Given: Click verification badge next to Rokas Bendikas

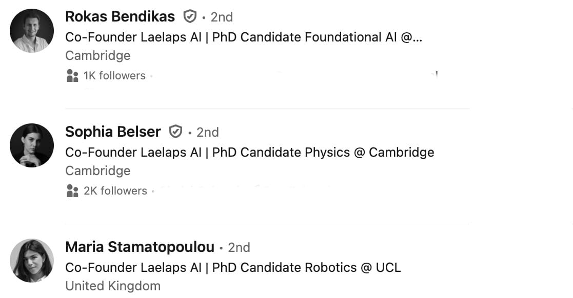Looking at the screenshot, I should pos(190,17).
